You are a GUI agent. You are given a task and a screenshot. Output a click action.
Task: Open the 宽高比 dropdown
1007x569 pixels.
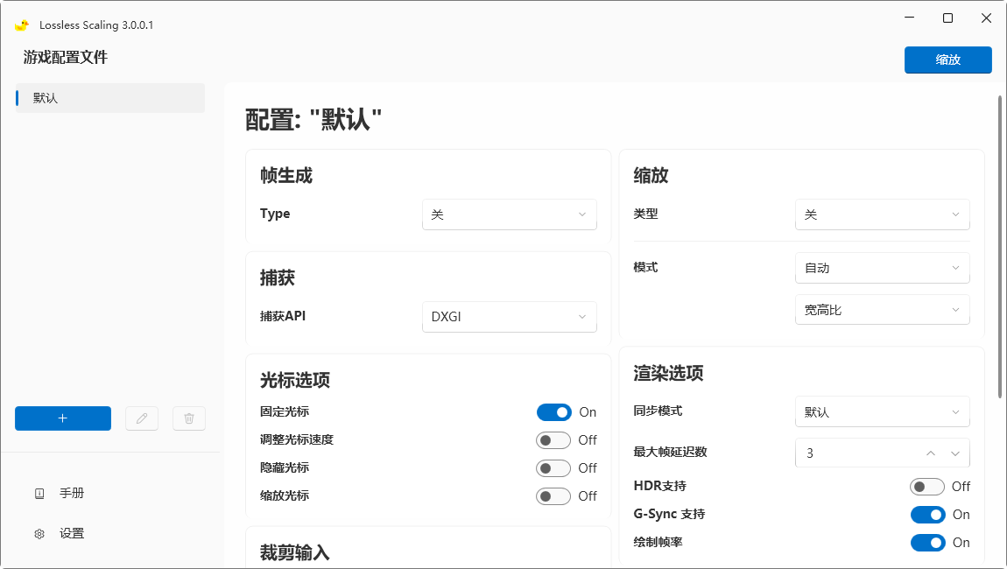pos(882,309)
